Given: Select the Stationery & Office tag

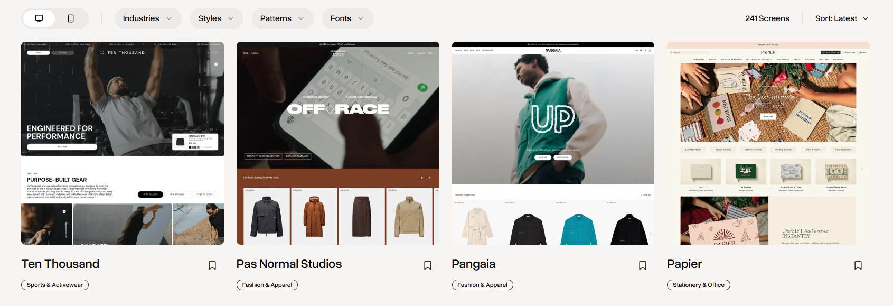Looking at the screenshot, I should [699, 285].
